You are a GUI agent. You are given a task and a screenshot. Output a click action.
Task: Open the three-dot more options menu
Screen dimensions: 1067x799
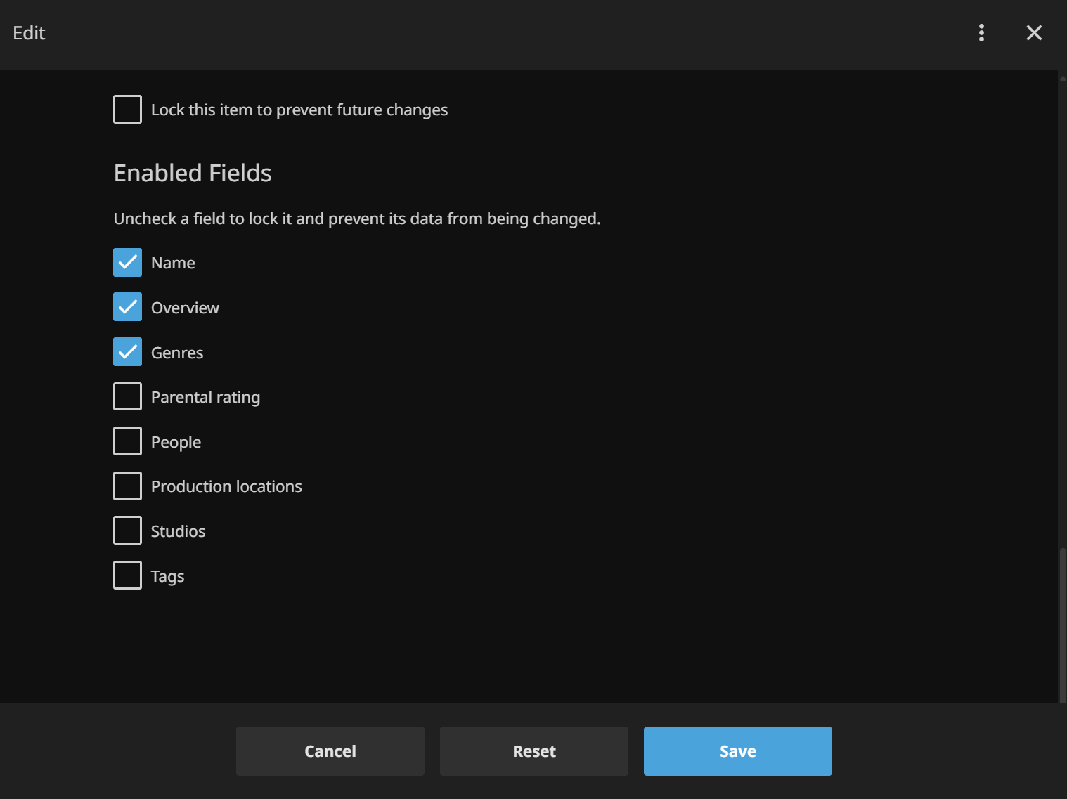(x=981, y=33)
